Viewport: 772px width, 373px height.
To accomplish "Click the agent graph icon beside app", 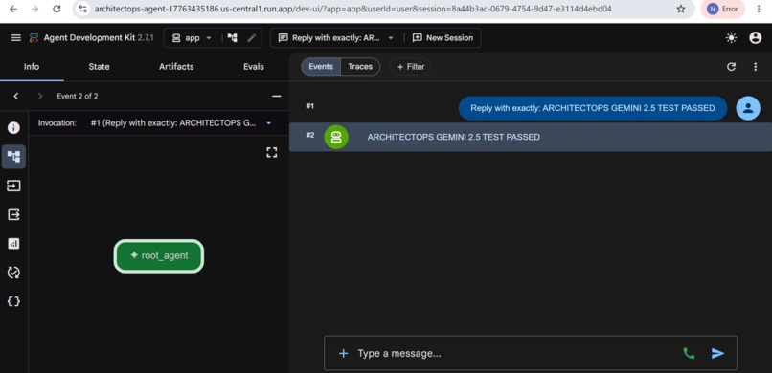I will [233, 38].
